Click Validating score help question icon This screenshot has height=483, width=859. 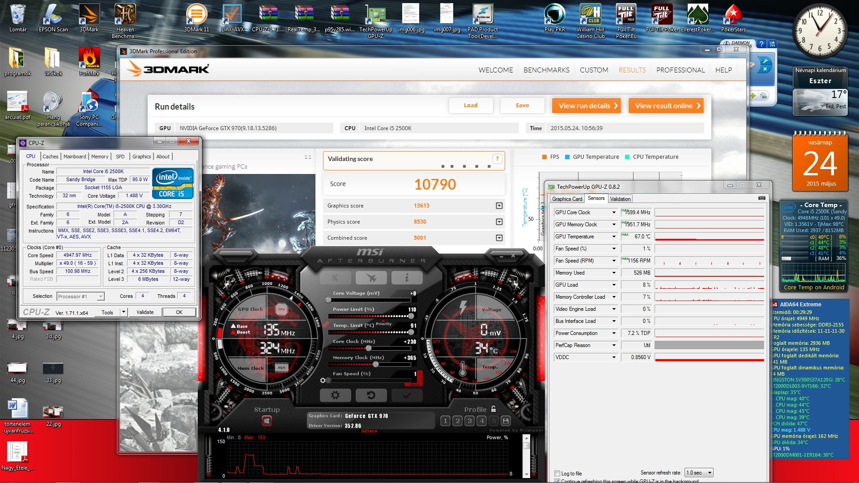click(x=497, y=159)
